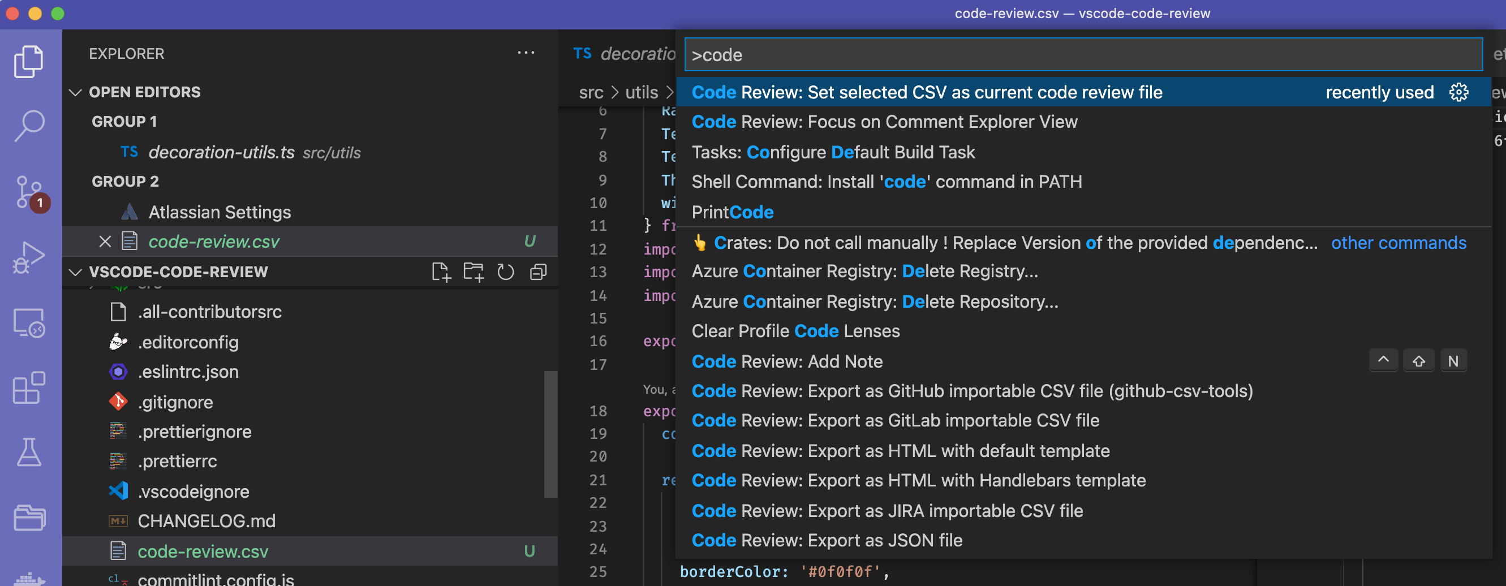Run Shell Command: Install 'code' in PATH

pos(1083,182)
